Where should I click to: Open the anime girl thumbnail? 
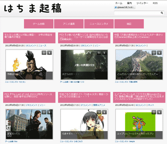pos(84,124)
